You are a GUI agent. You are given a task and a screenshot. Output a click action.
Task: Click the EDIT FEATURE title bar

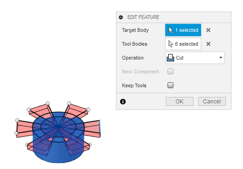click(174, 17)
